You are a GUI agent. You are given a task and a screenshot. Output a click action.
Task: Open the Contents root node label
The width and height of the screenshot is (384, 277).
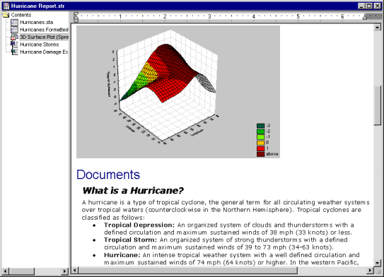pyautogui.click(x=21, y=15)
